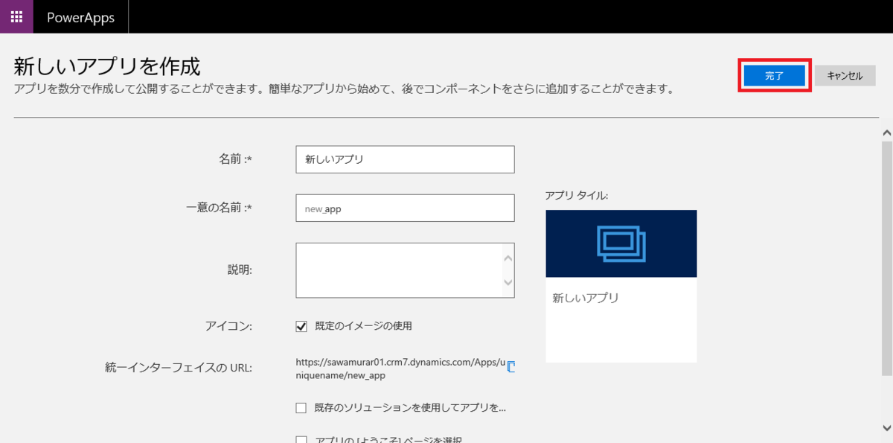
Task: Click the up arrow in the 説明 box
Action: click(x=508, y=258)
